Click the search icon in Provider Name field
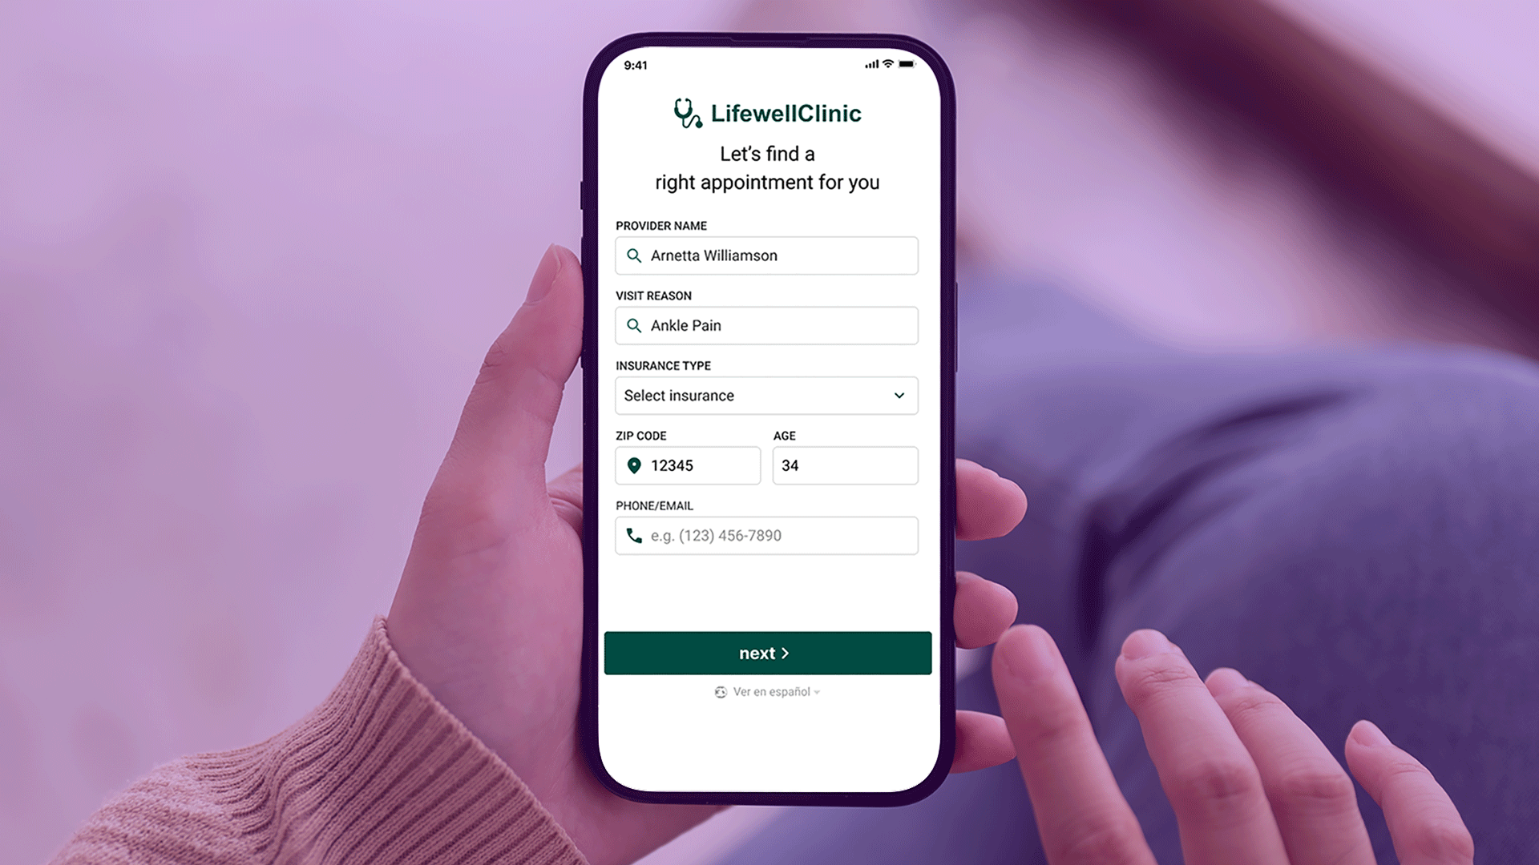Image resolution: width=1539 pixels, height=865 pixels. tap(634, 255)
